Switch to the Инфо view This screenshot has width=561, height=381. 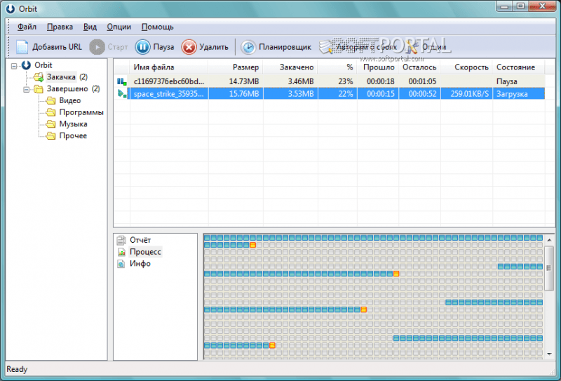tap(140, 264)
